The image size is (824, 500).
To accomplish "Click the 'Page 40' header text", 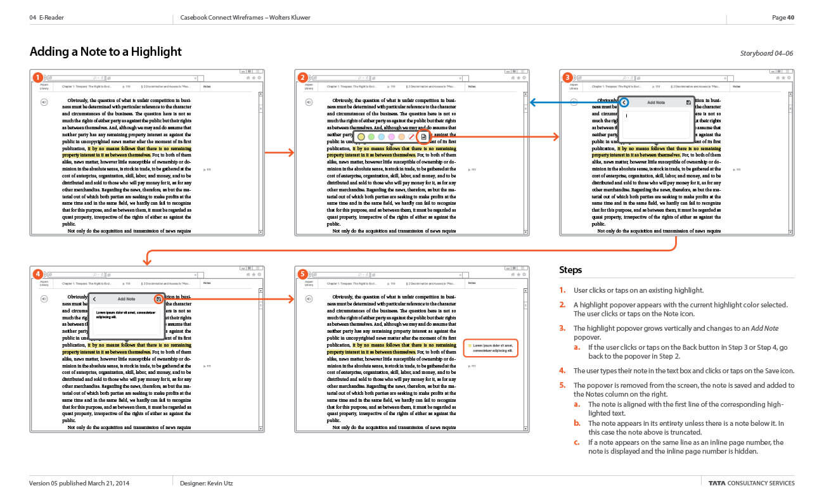I will (783, 17).
